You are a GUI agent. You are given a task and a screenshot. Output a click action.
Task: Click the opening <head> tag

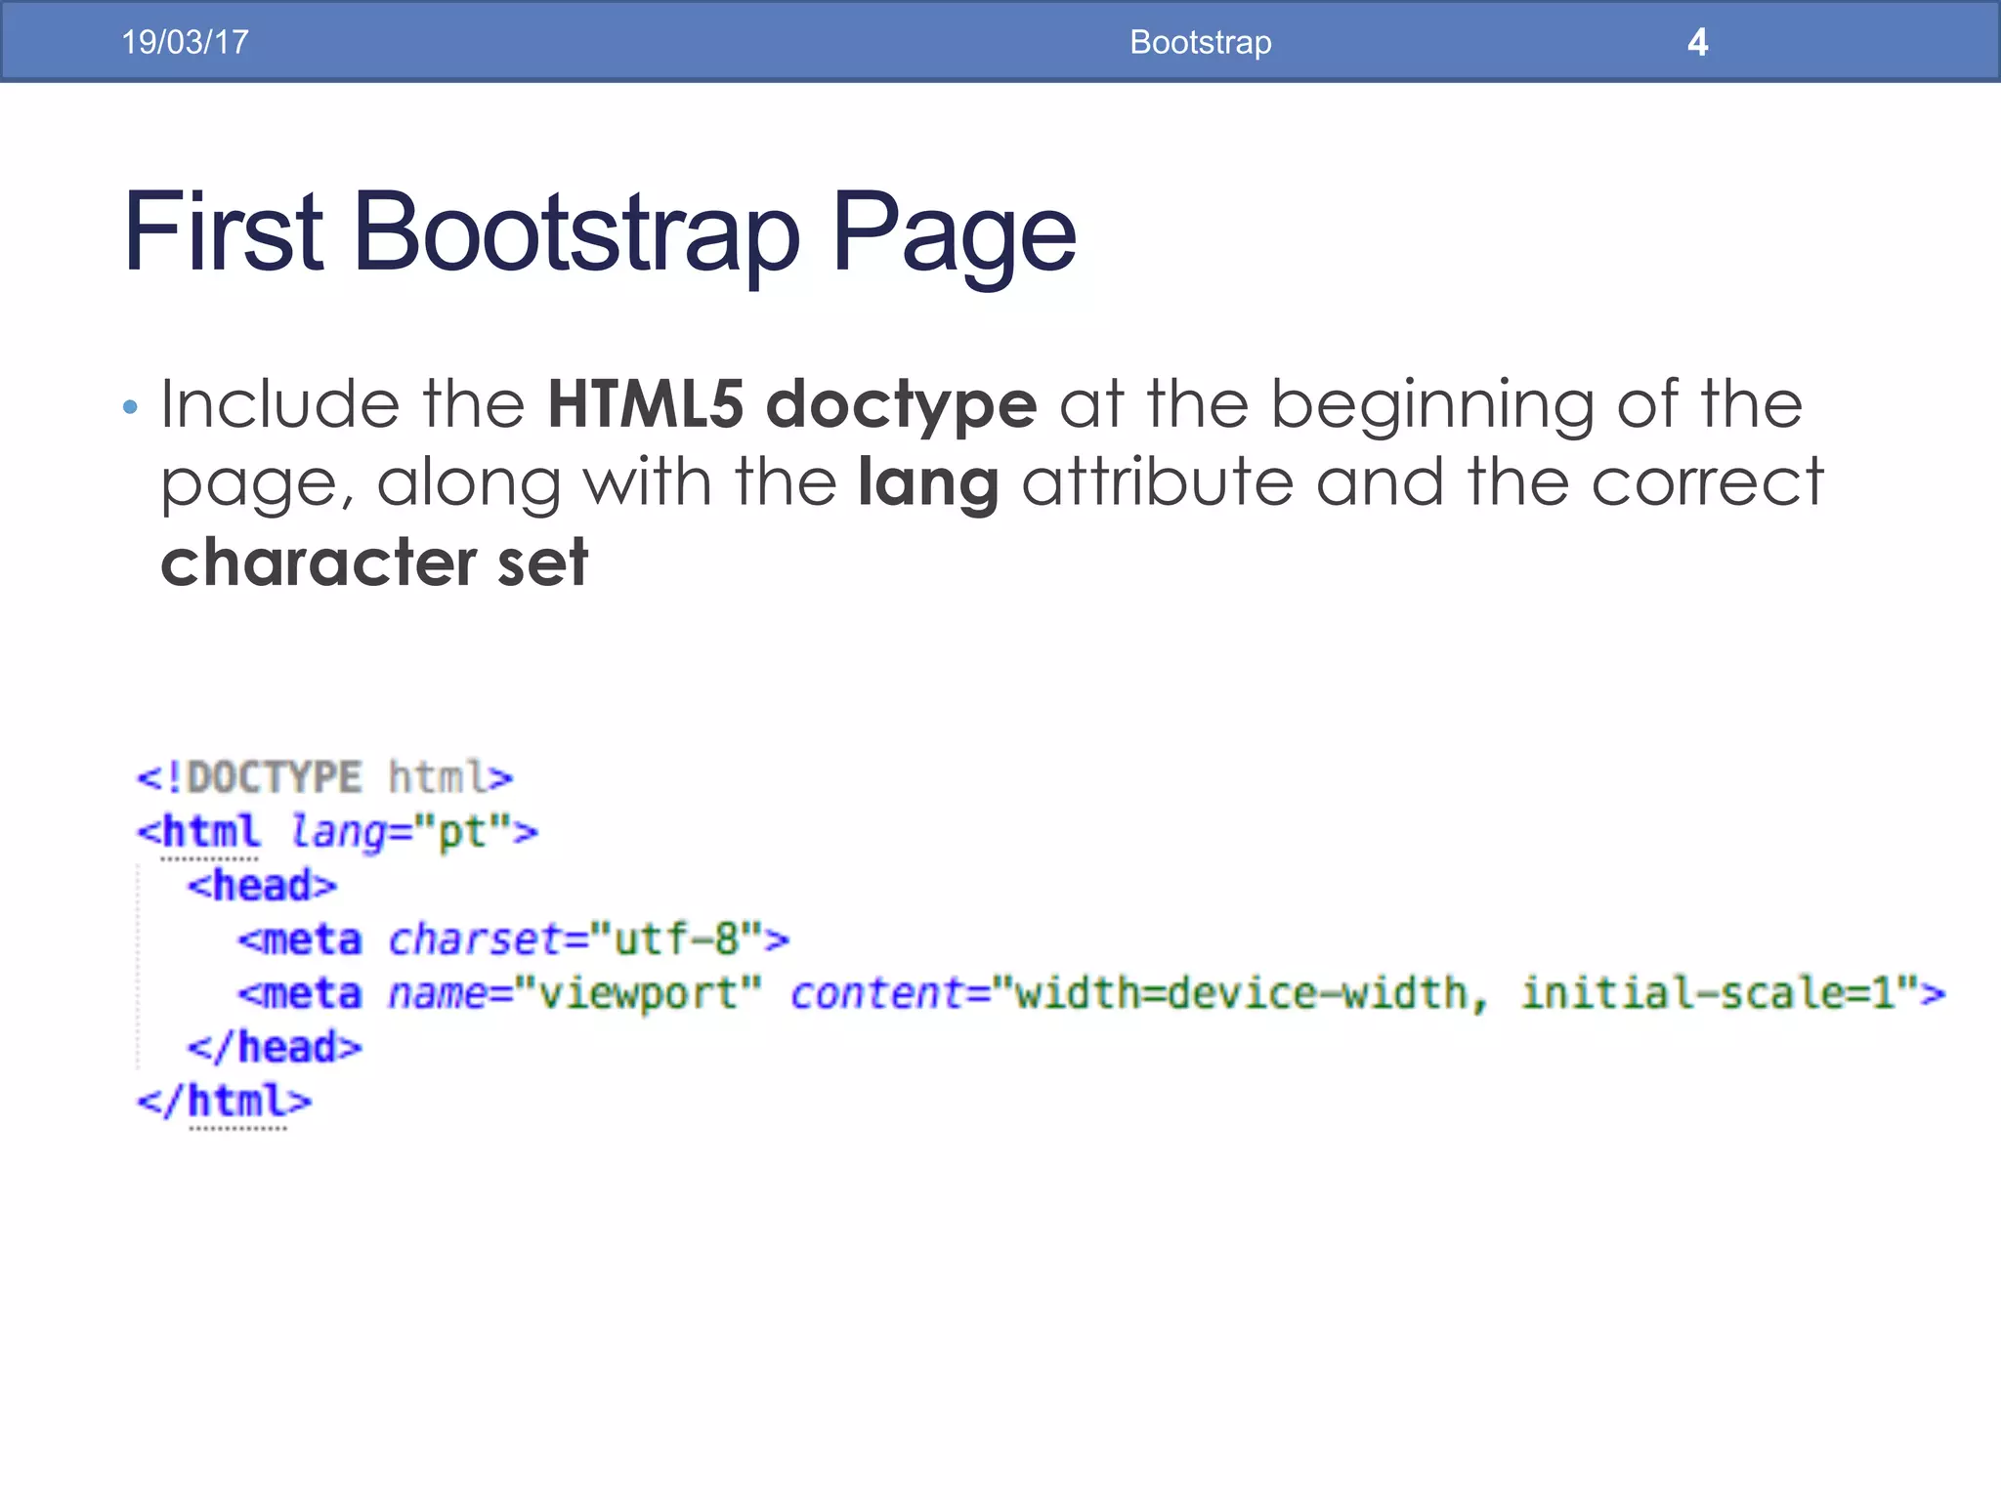262,886
